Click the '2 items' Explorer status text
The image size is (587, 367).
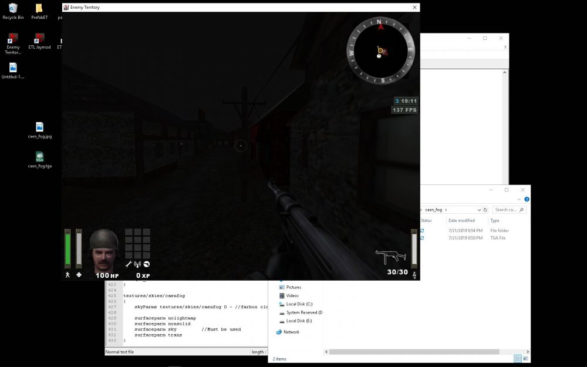pyautogui.click(x=279, y=359)
